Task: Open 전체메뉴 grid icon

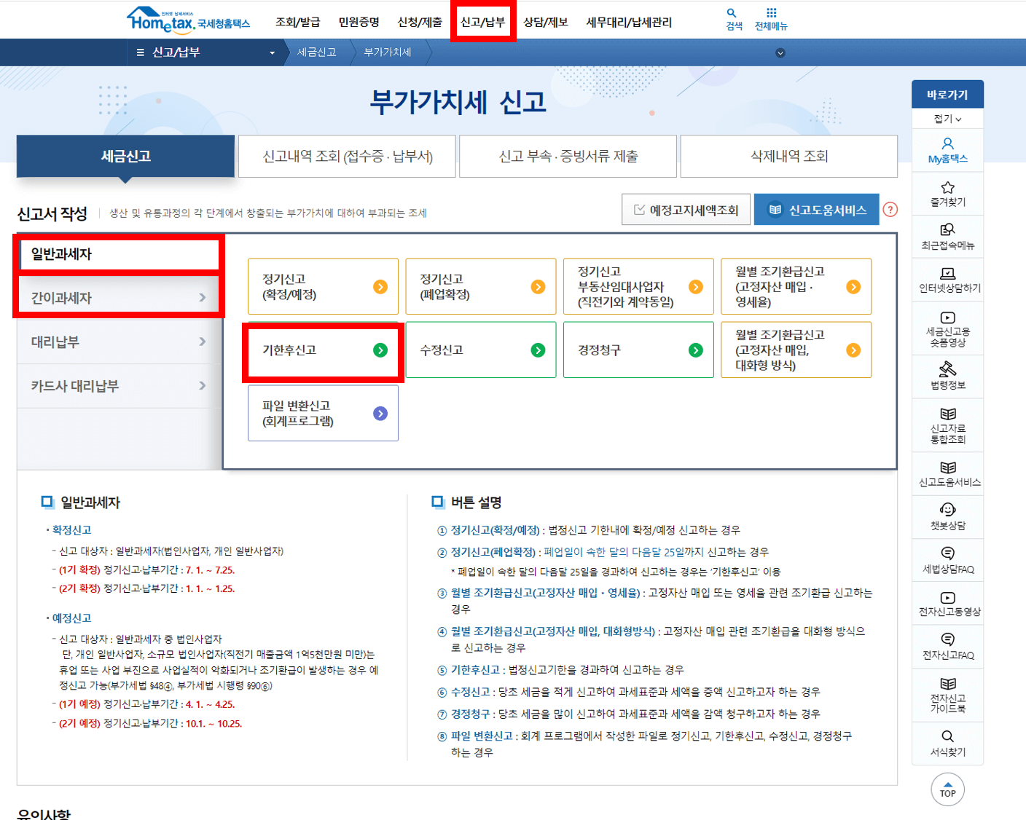Action: pyautogui.click(x=771, y=20)
